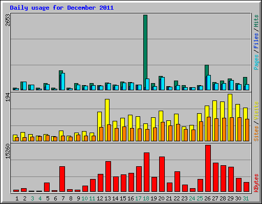The width and height of the screenshot is (262, 204).
Task: Click the day 1 axis label
Action: point(17,198)
